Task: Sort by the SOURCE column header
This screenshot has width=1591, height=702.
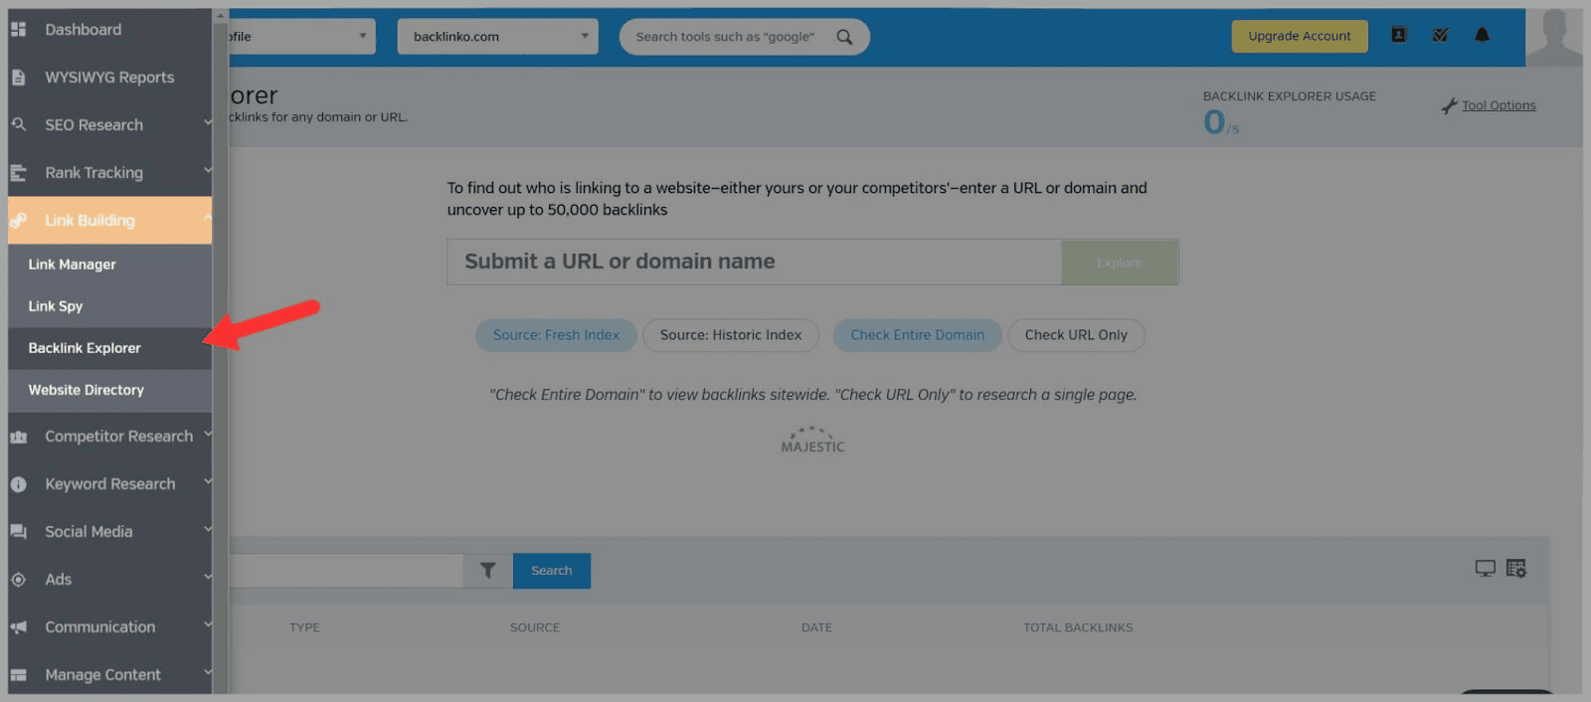Action: point(535,627)
